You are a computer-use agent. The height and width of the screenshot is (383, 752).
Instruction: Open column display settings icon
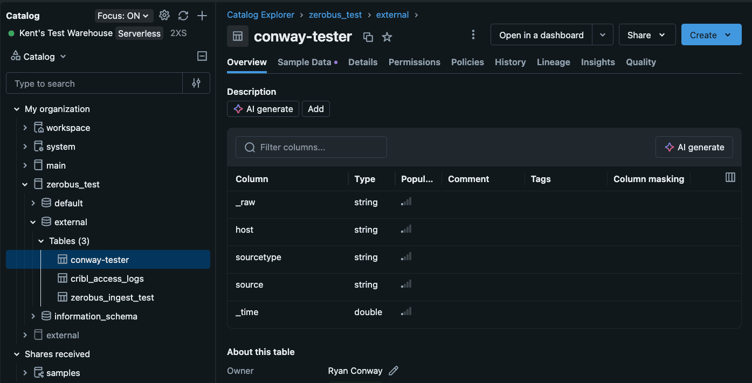pyautogui.click(x=730, y=177)
